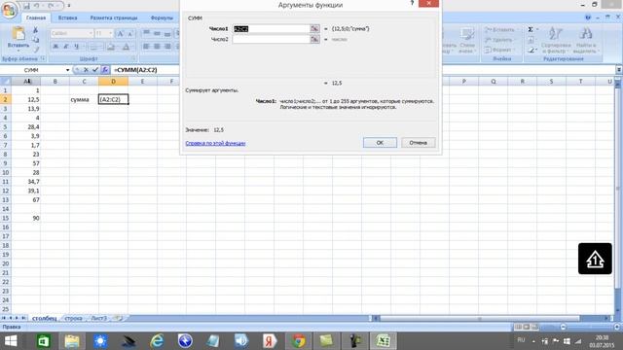Click cell C2 containing сумма
623x350 pixels.
[84, 99]
